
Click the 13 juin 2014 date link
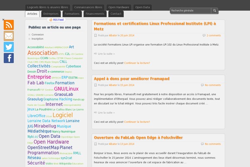point(127,144)
